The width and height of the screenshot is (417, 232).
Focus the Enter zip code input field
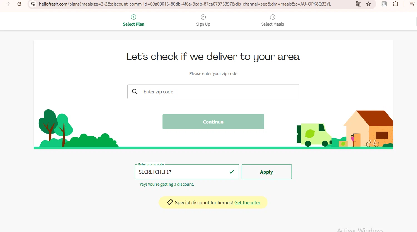pos(213,91)
